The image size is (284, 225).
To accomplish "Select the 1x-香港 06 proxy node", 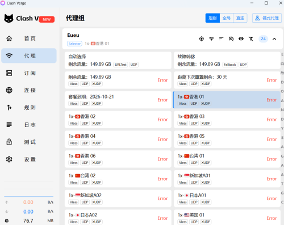I will 118,159.
